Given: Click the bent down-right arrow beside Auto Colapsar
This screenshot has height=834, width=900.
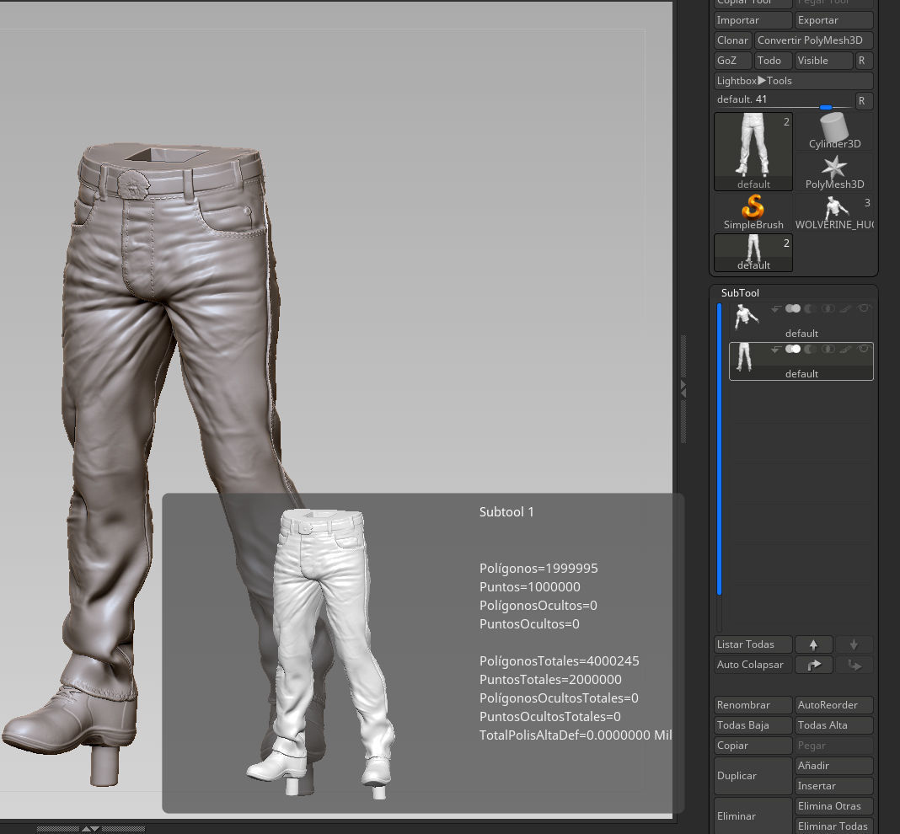Looking at the screenshot, I should pos(854,665).
